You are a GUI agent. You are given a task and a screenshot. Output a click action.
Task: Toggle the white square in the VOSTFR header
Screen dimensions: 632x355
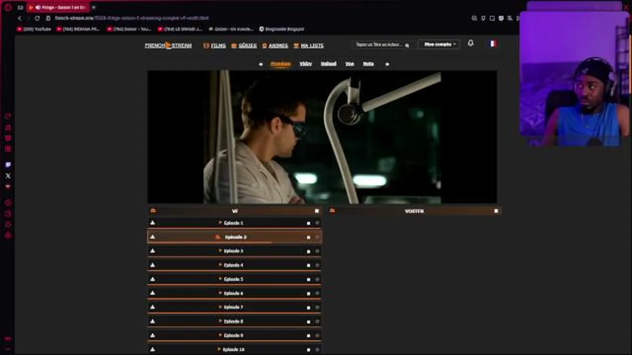click(496, 211)
